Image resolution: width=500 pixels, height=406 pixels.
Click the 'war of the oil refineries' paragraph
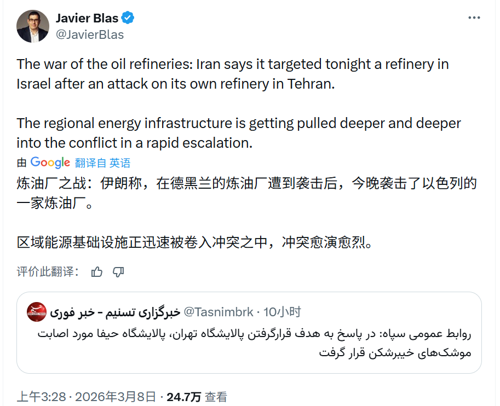[x=233, y=74]
